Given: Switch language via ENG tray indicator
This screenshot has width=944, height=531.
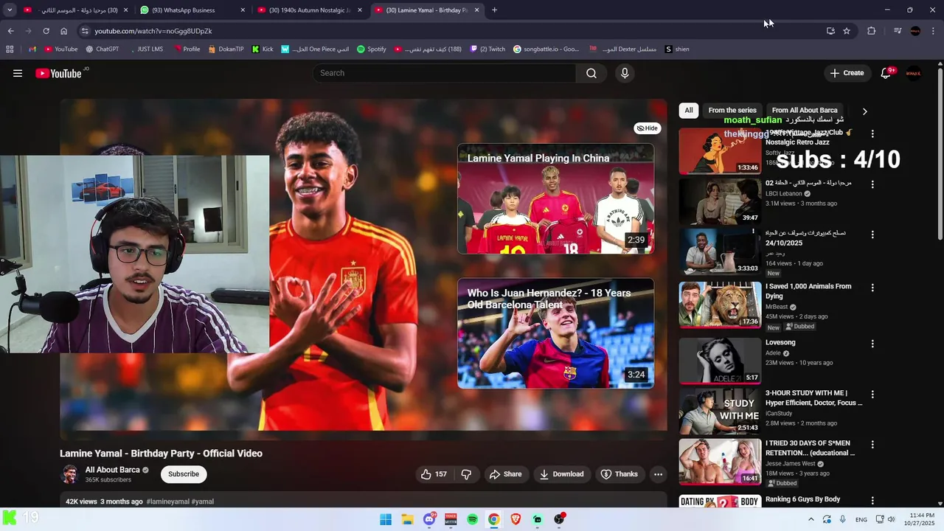Looking at the screenshot, I should pyautogui.click(x=861, y=520).
